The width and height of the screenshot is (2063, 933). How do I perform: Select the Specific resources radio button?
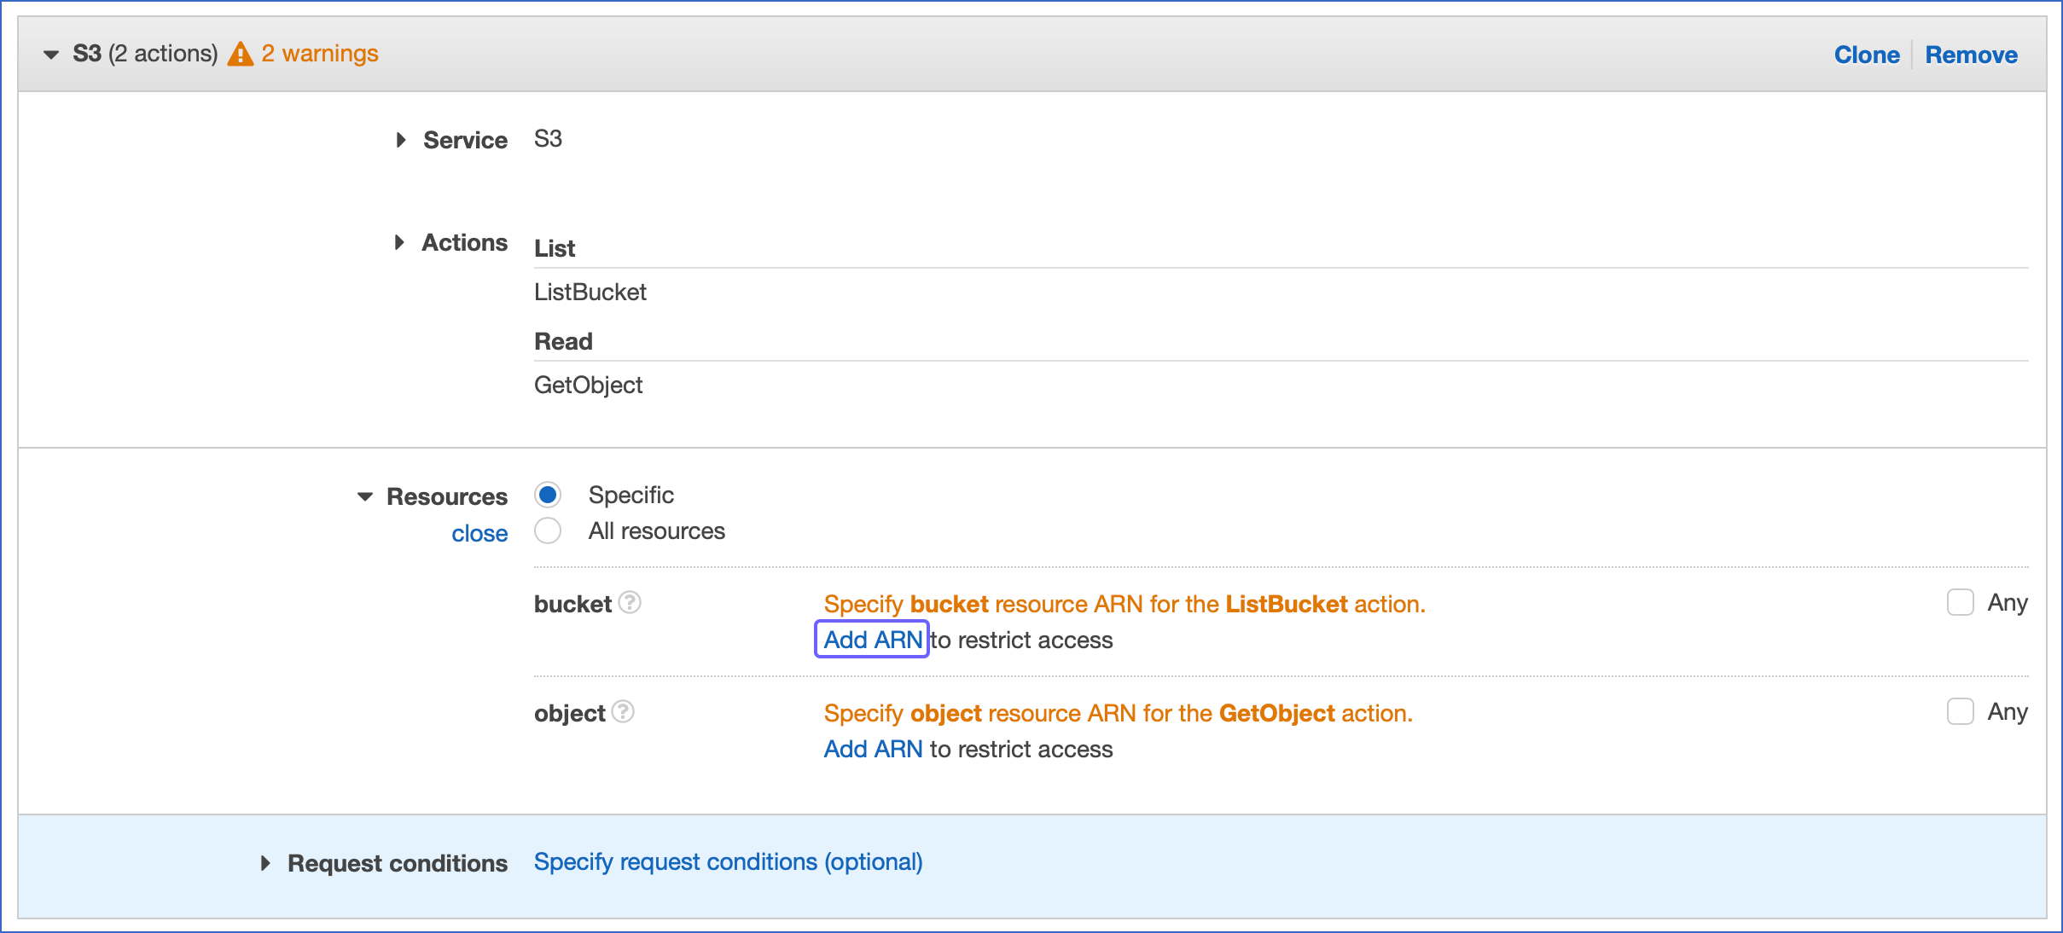coord(547,494)
